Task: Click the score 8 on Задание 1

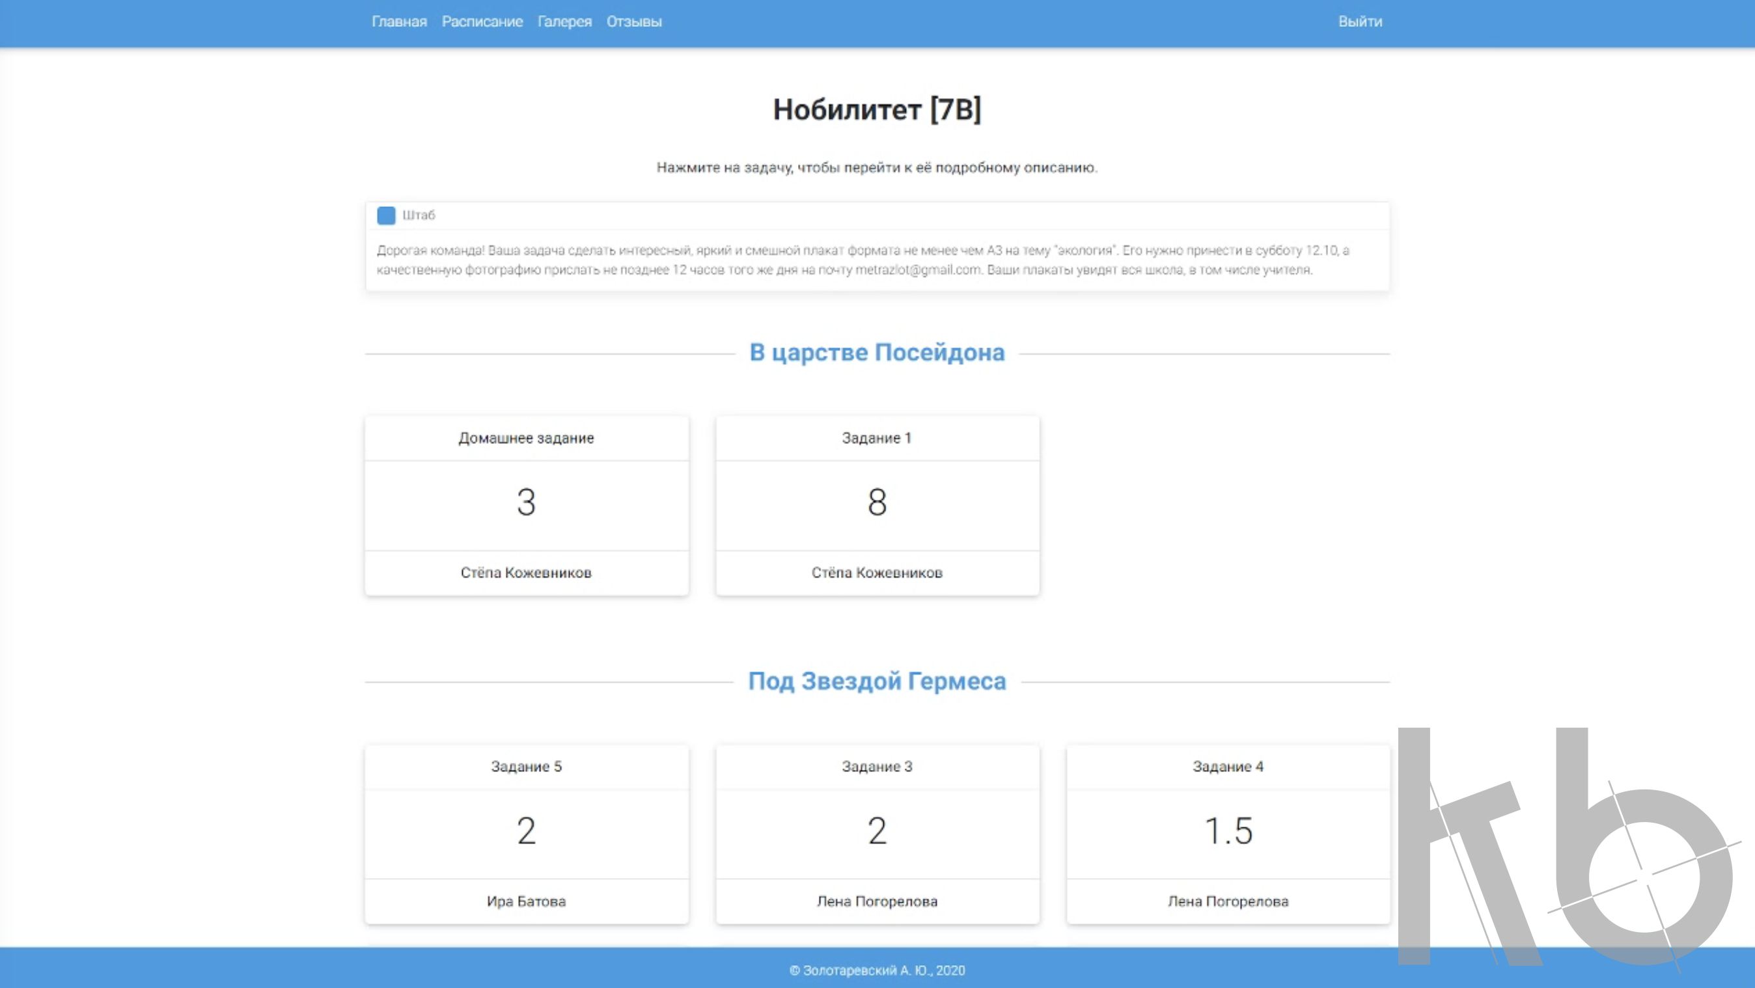Action: tap(877, 502)
